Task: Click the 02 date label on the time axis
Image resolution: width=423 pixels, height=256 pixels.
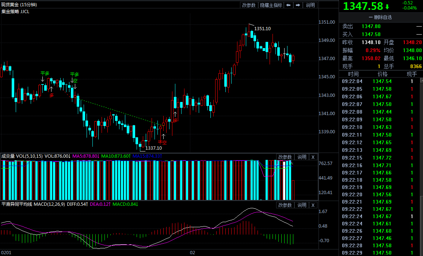Action: pos(193,253)
